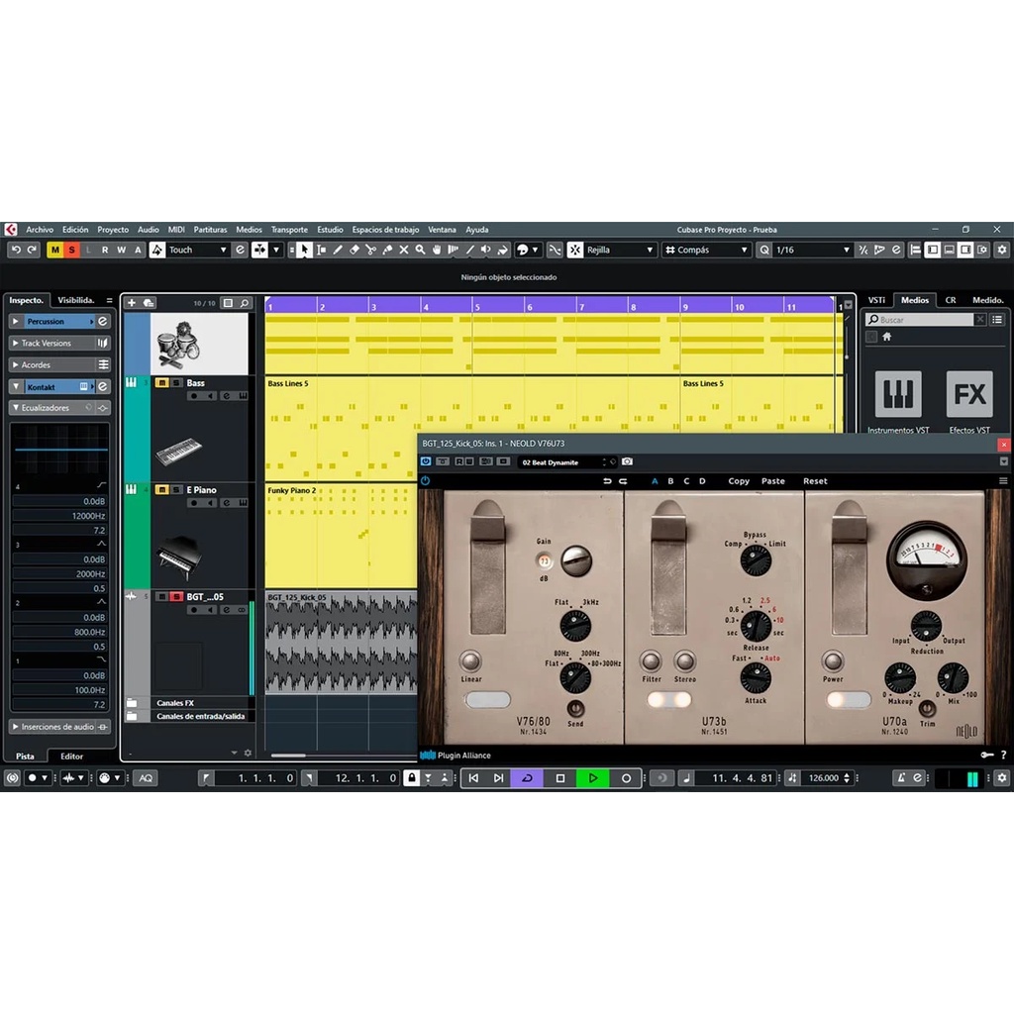This screenshot has height=1014, width=1014.
Task: Click Go to previous marker transport button
Action: [473, 778]
